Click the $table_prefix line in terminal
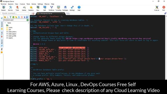Viewport: 167px width, 94px height. (x=41, y=79)
